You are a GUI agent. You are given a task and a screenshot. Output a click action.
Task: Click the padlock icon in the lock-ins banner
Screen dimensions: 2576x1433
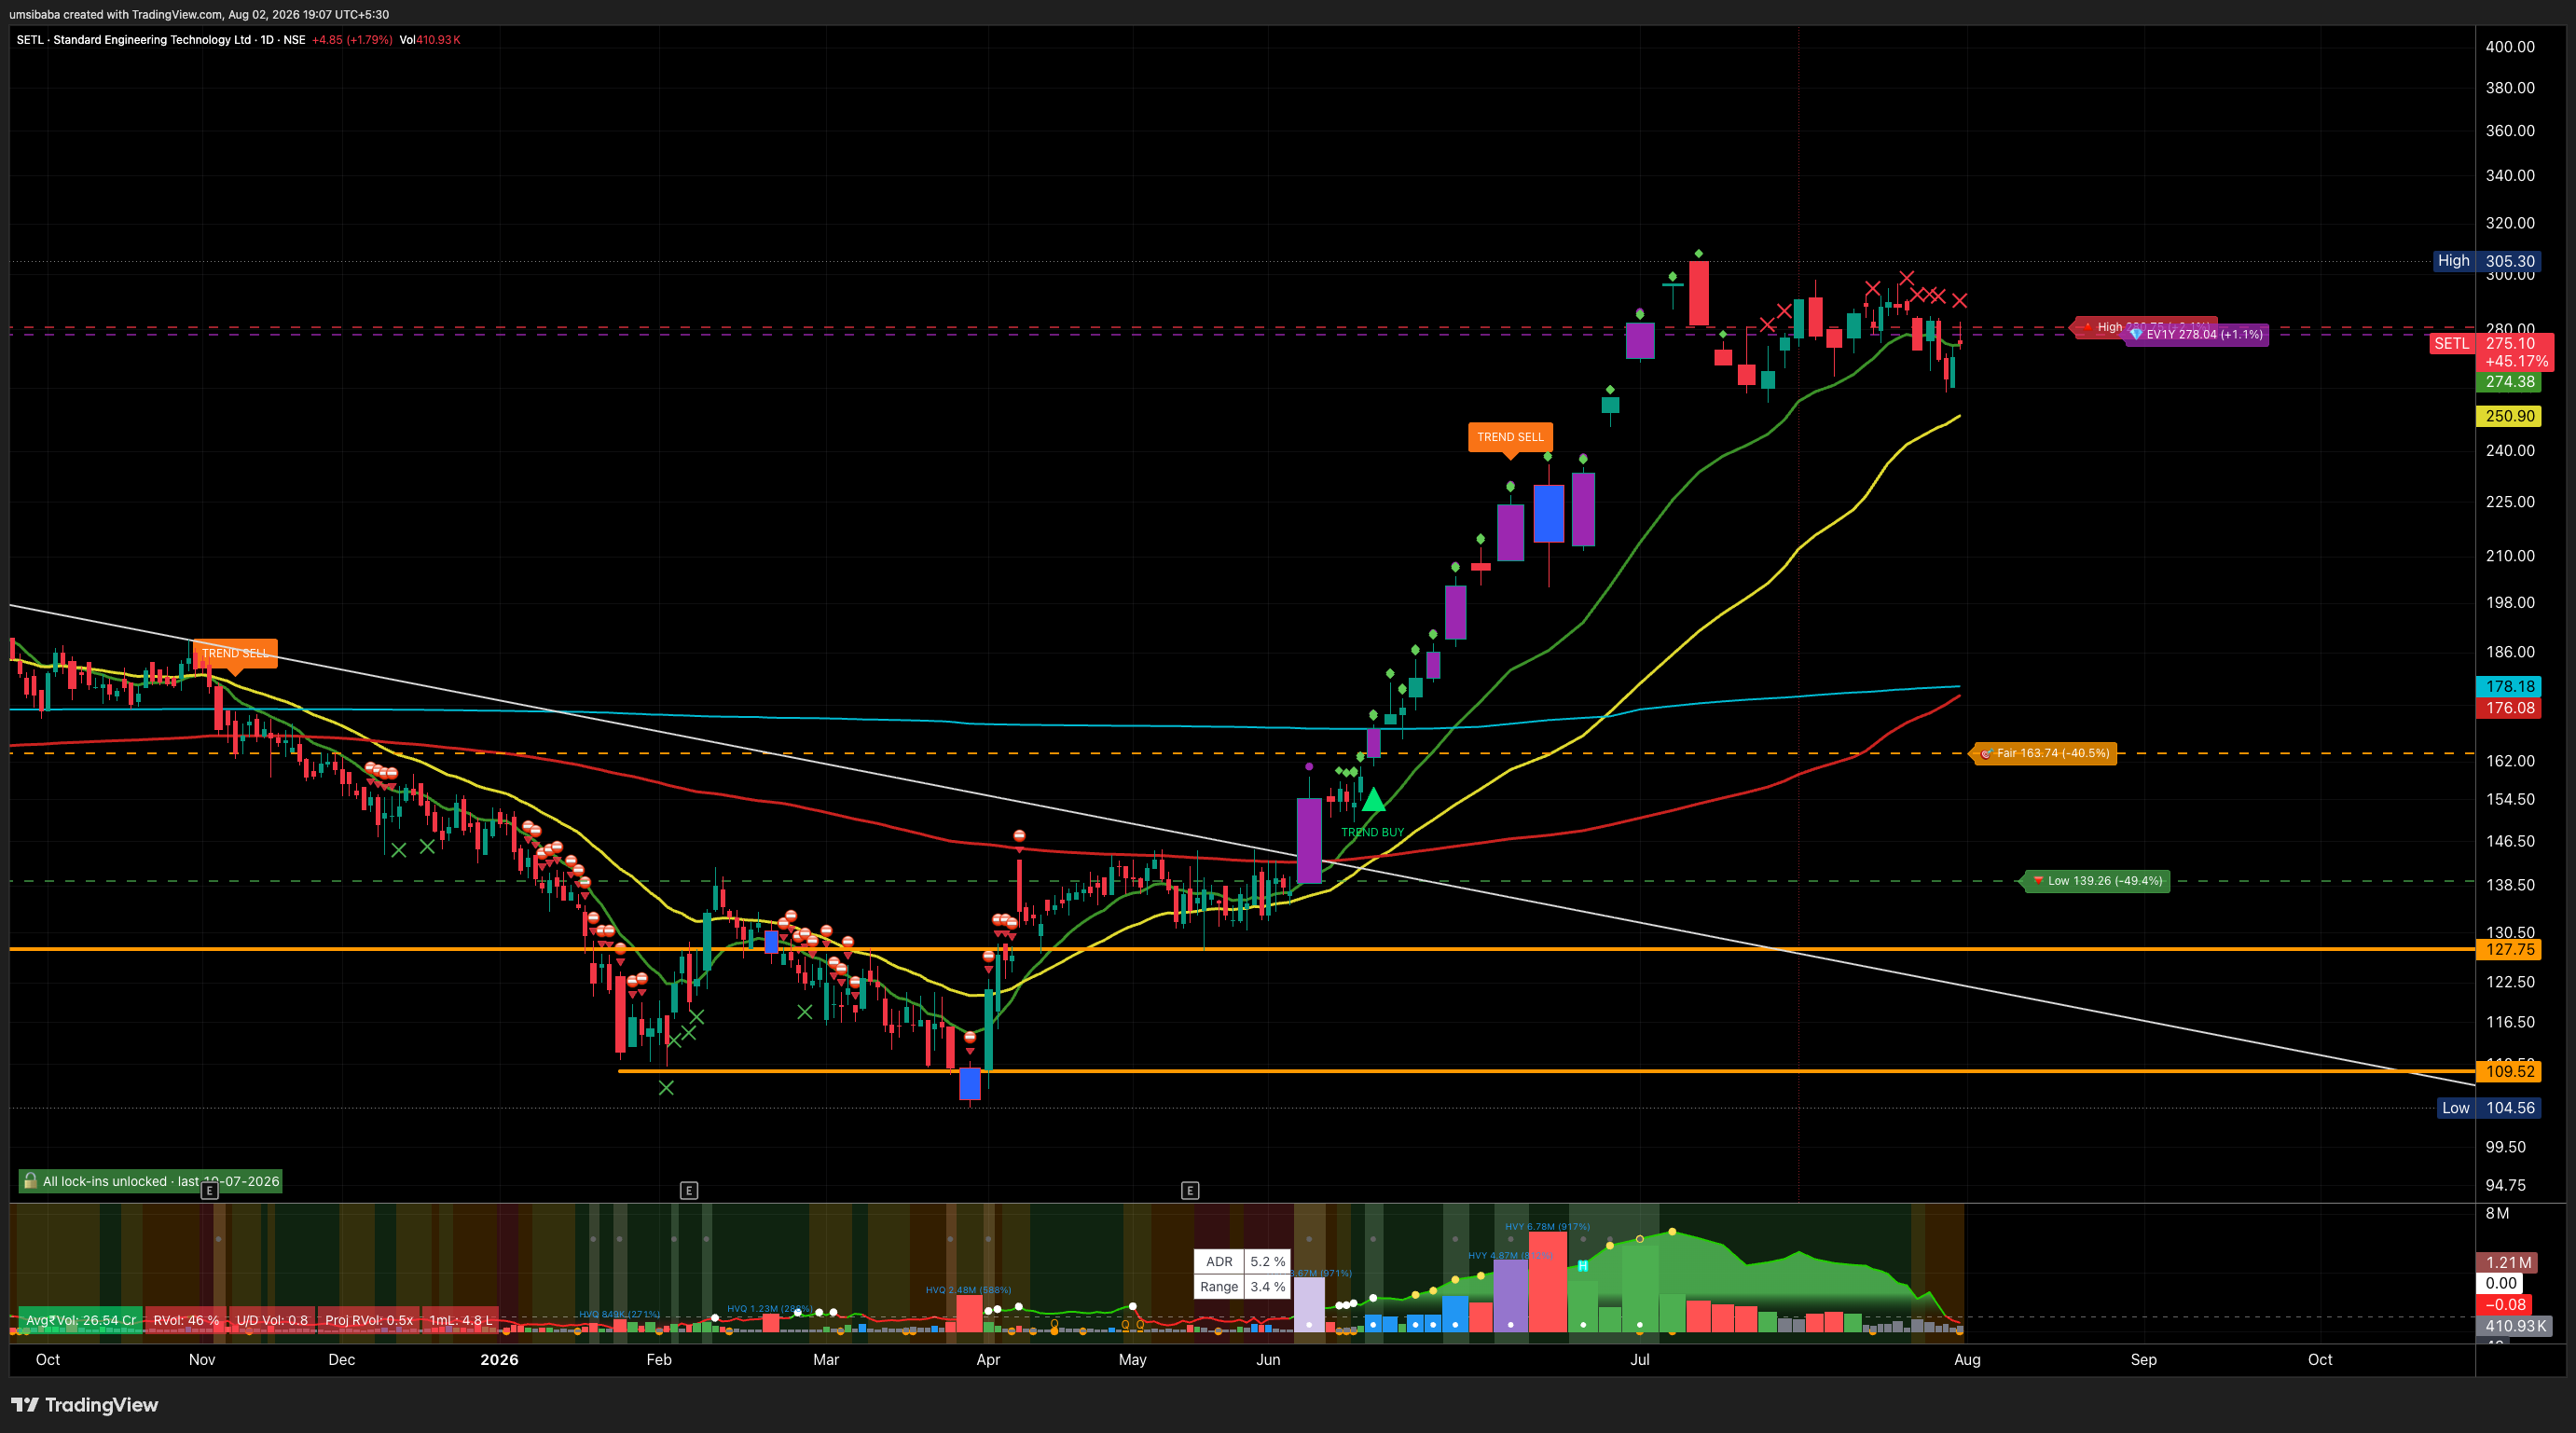click(x=30, y=1181)
